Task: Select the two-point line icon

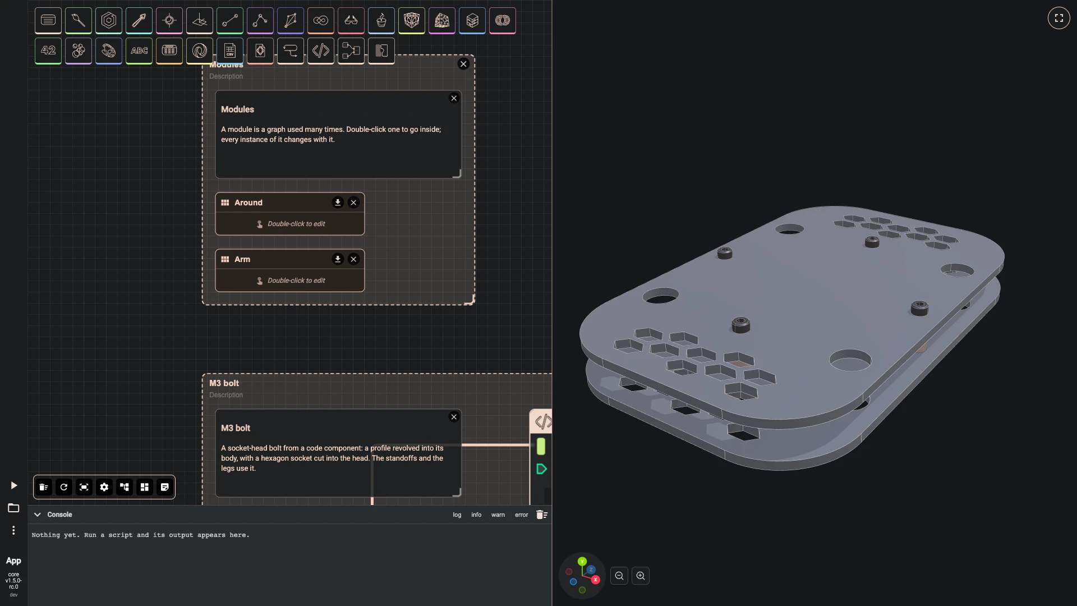Action: [x=230, y=21]
